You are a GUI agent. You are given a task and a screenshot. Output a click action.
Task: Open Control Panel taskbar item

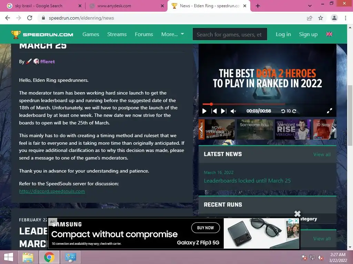click(71, 257)
